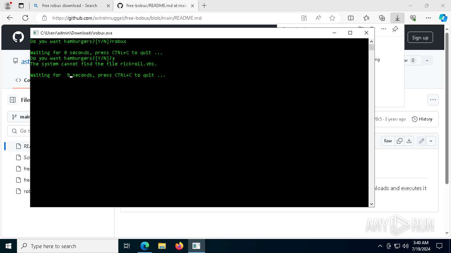Image resolution: width=451 pixels, height=253 pixels.
Task: Open the volume control in system tray
Action: pyautogui.click(x=406, y=246)
